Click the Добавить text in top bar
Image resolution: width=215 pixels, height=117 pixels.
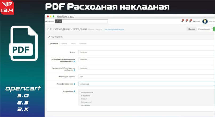[51, 22]
